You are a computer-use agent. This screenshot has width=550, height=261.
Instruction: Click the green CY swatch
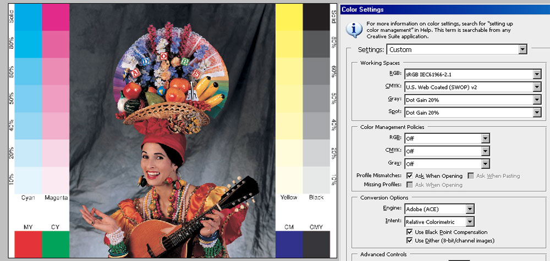(x=56, y=244)
